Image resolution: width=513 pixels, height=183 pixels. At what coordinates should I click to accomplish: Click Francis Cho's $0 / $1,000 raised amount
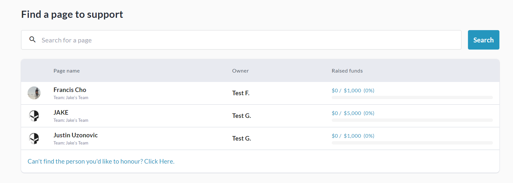coord(353,91)
